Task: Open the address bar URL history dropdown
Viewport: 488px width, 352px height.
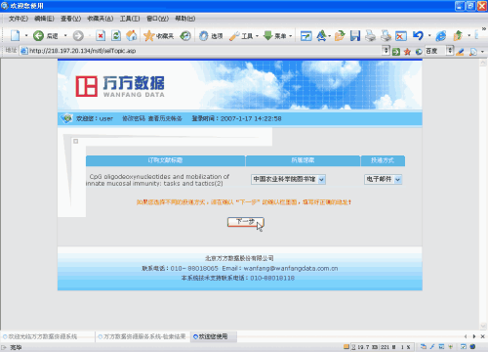Action: (386, 51)
